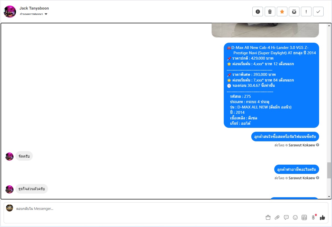Click help icon beside first Sarawut Kokaew label
The width and height of the screenshot is (332, 227).
[x=318, y=145]
